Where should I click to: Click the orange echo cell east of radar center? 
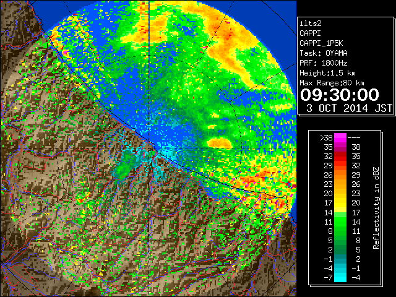pyautogui.click(x=220, y=143)
